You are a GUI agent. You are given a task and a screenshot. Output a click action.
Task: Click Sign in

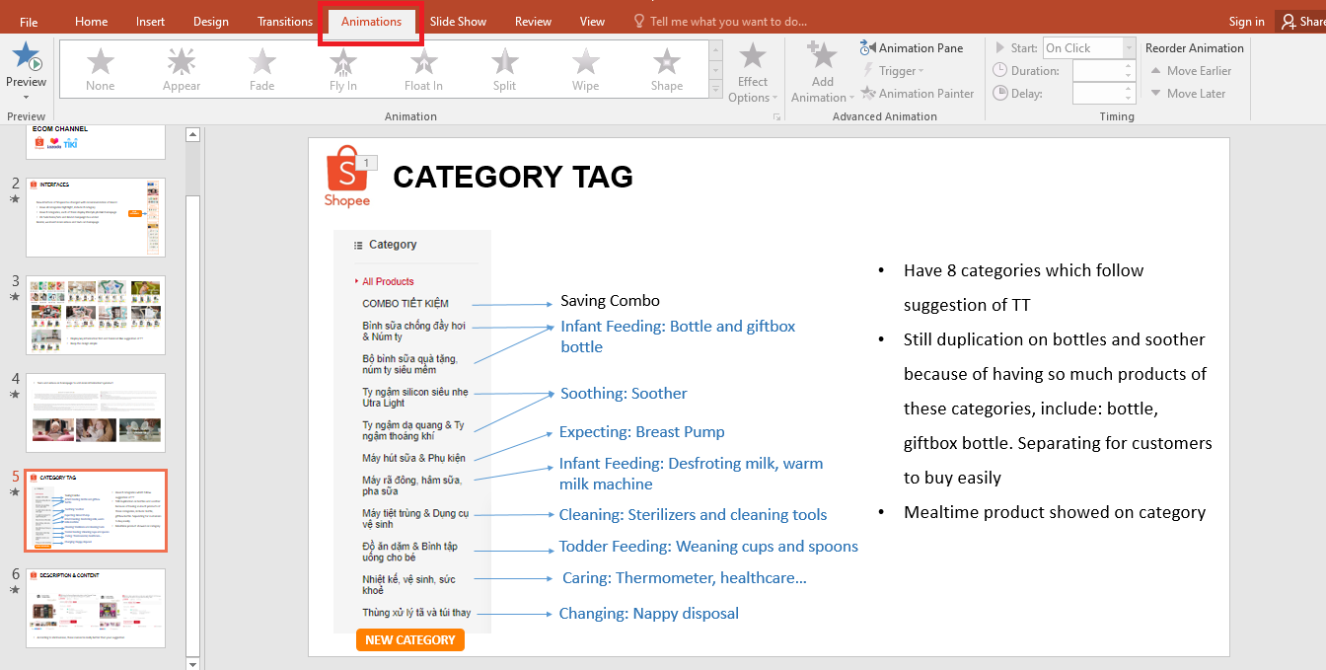coord(1245,20)
